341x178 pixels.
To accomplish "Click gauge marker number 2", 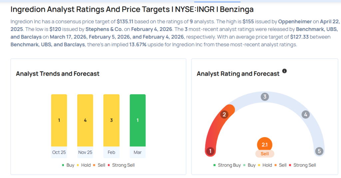I will coord(224,114).
